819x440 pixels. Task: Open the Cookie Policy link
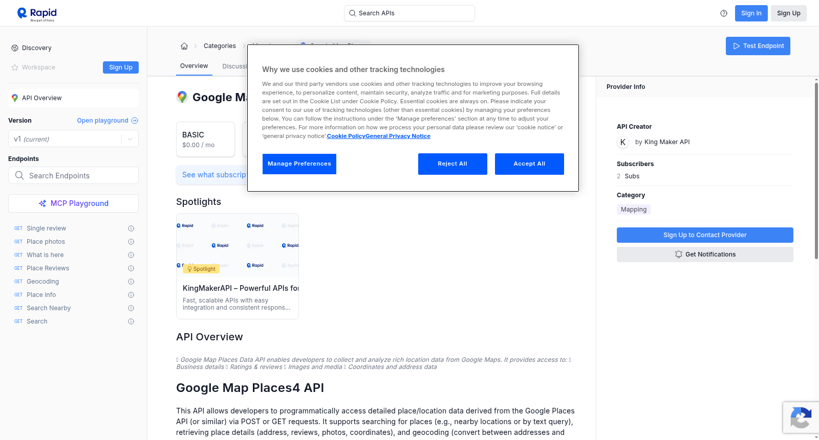(x=346, y=136)
